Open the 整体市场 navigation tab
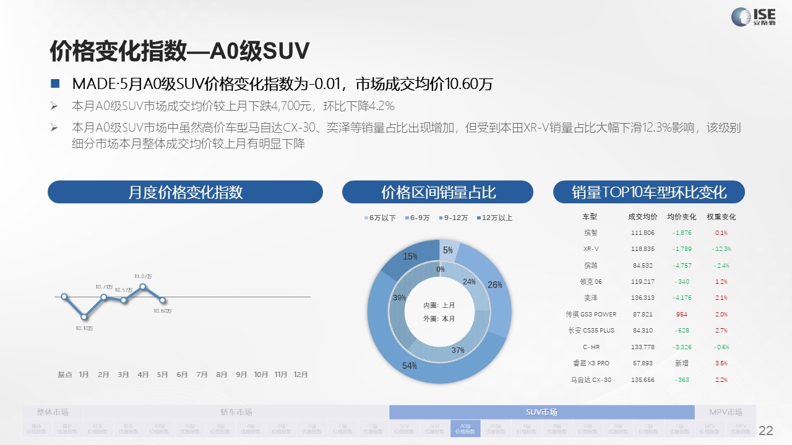 pos(53,412)
